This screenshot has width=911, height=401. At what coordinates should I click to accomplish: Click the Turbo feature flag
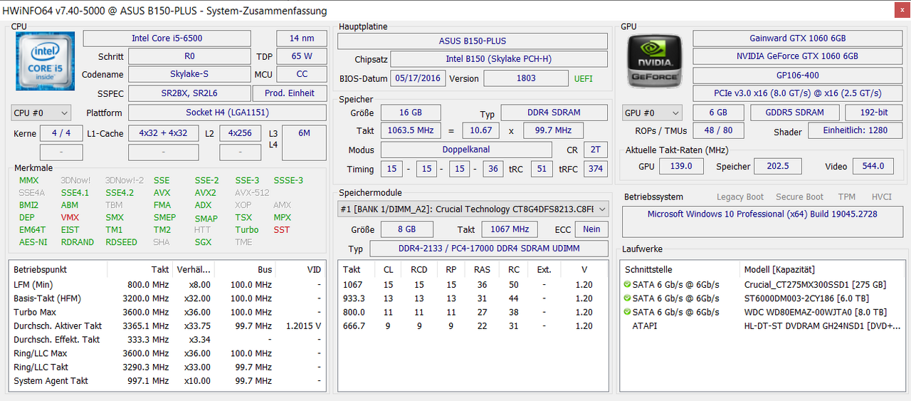247,230
